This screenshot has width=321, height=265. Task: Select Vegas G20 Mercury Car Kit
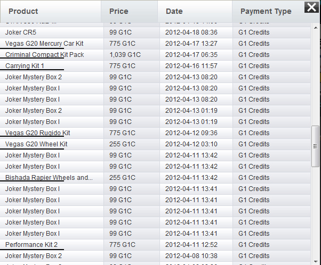[44, 44]
